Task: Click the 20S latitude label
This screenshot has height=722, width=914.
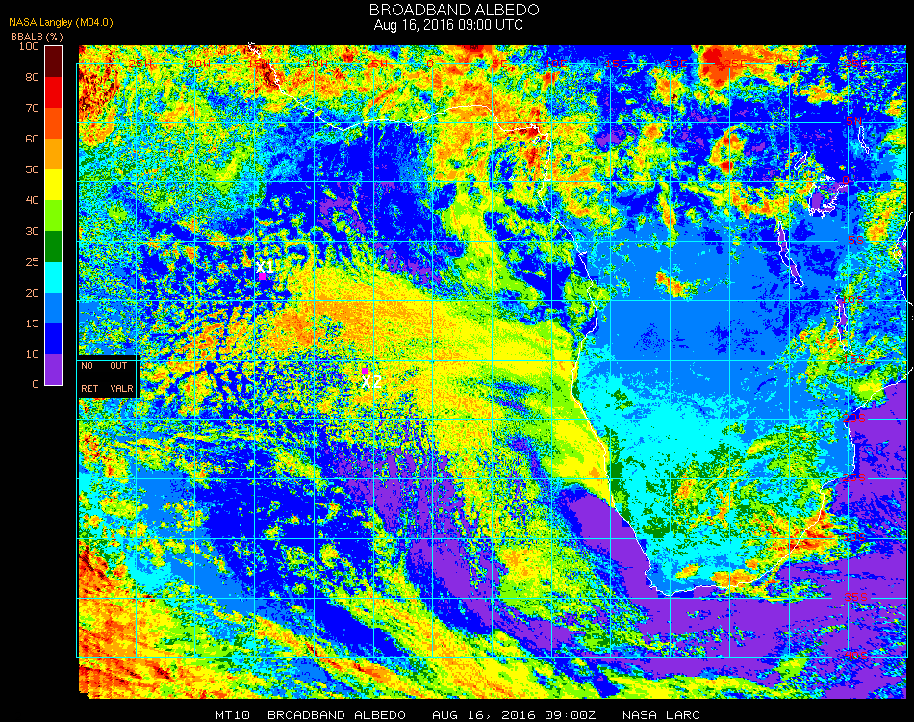Action: 854,419
